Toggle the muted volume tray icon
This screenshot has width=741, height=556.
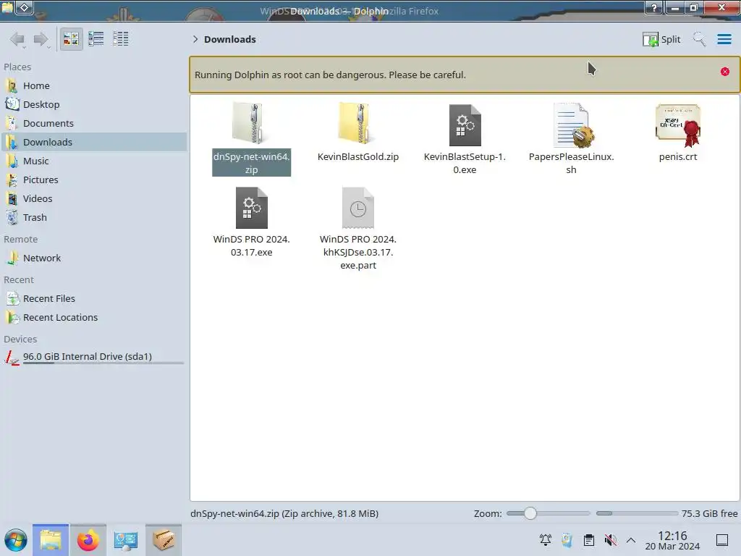[611, 540]
